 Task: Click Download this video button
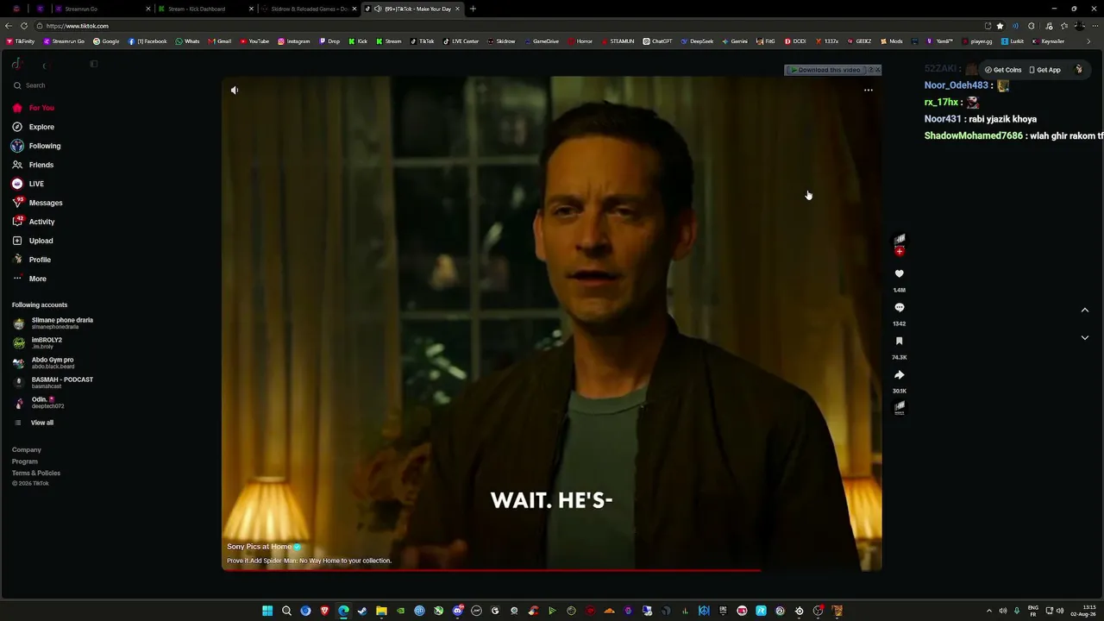click(x=825, y=70)
